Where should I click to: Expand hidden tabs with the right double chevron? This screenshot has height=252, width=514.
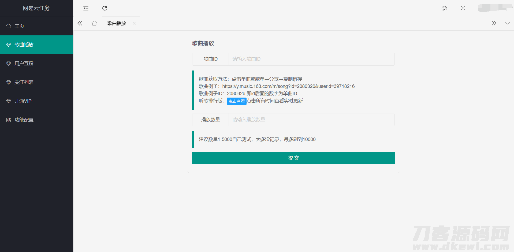[x=494, y=23]
